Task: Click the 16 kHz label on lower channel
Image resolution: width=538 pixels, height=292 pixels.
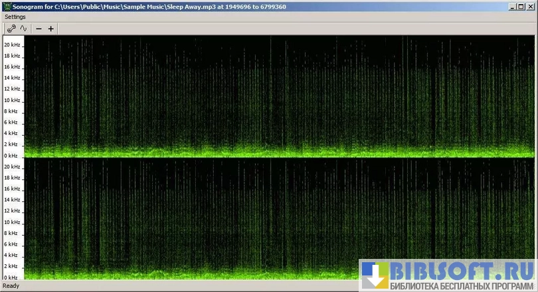Action: click(13, 189)
